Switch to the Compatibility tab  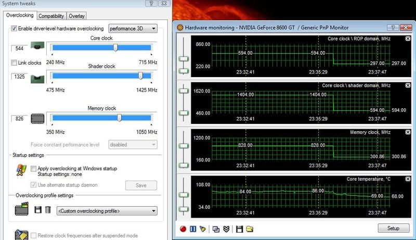(x=51, y=16)
